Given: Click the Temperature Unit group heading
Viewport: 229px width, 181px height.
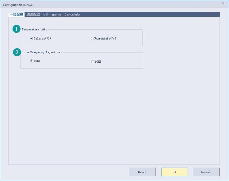Looking at the screenshot, I should [34, 30].
